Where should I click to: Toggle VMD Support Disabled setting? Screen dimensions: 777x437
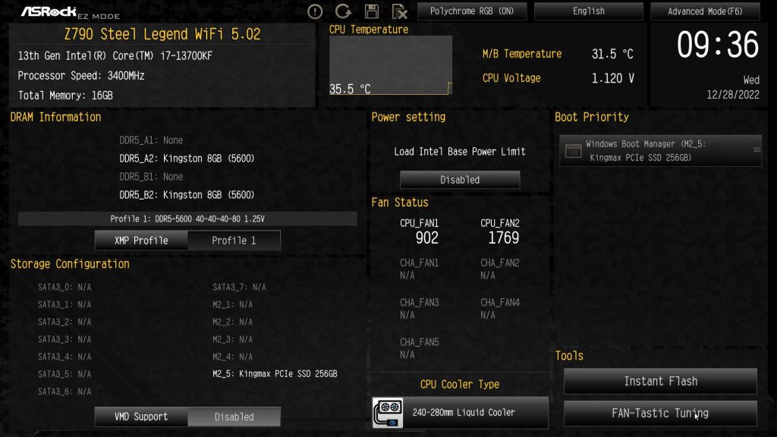coord(234,417)
